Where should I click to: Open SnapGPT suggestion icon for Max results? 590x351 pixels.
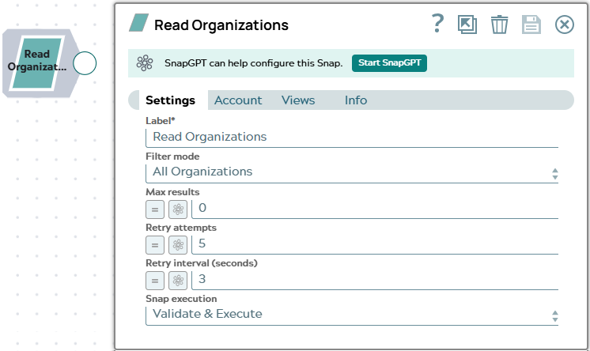178,209
